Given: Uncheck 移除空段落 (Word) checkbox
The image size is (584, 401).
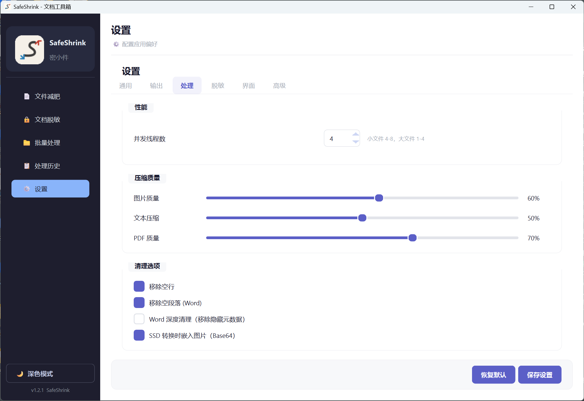Looking at the screenshot, I should pyautogui.click(x=139, y=303).
